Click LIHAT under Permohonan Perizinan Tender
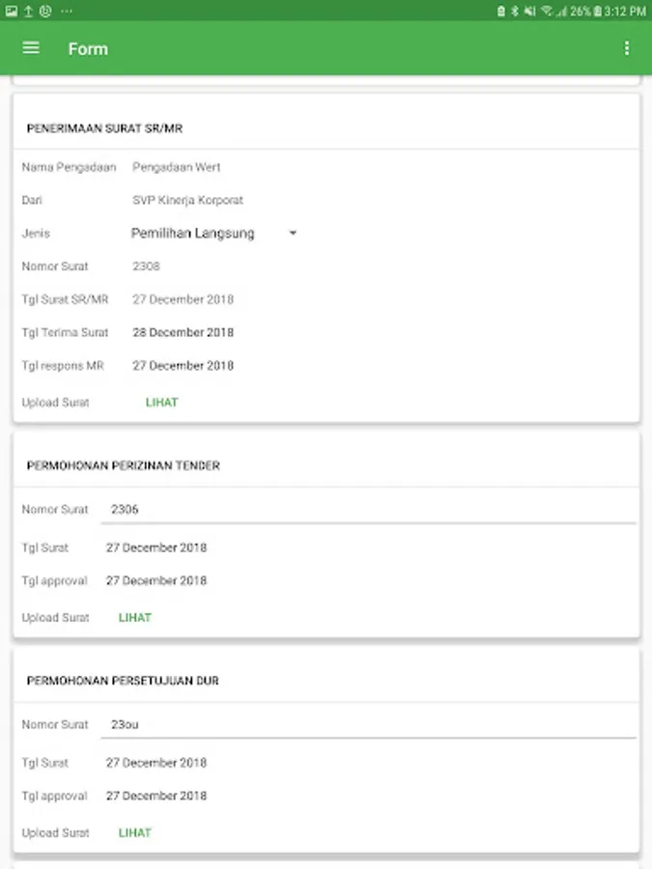The width and height of the screenshot is (652, 869). point(135,617)
